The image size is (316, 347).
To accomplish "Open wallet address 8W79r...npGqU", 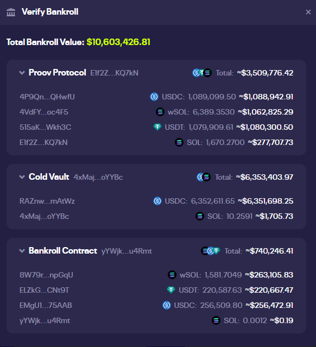I will click(46, 275).
